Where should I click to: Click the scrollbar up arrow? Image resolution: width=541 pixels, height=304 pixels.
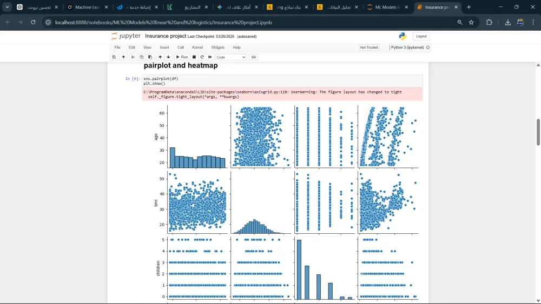tap(538, 65)
